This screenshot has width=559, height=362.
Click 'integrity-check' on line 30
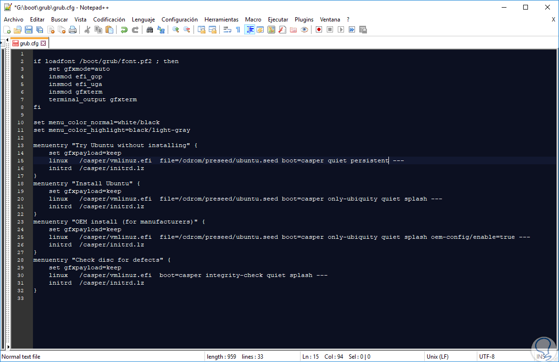pos(234,275)
